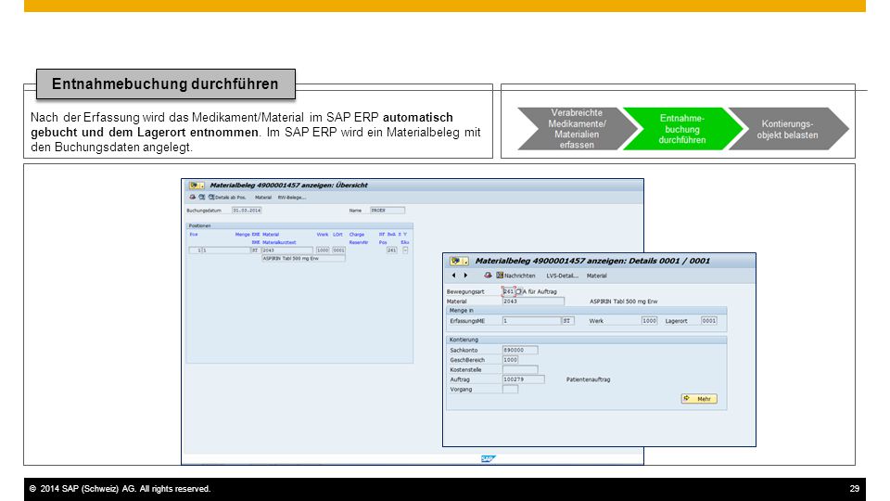Screen dimensions: 890x501
Task: Open 'LVS-Detail...' in the Details toolbar
Action: pos(562,276)
